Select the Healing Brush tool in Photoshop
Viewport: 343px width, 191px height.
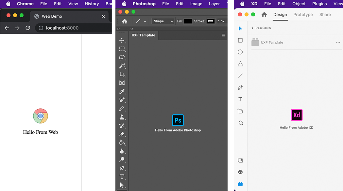(122, 100)
